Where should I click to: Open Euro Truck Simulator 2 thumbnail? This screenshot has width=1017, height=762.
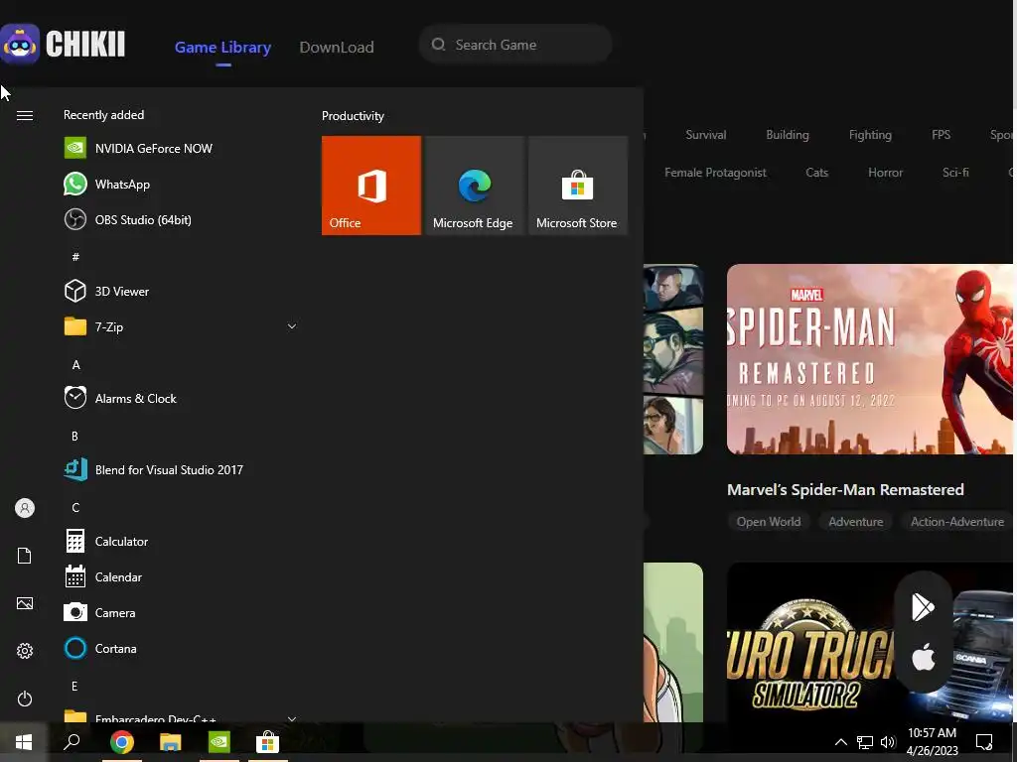tap(869, 642)
